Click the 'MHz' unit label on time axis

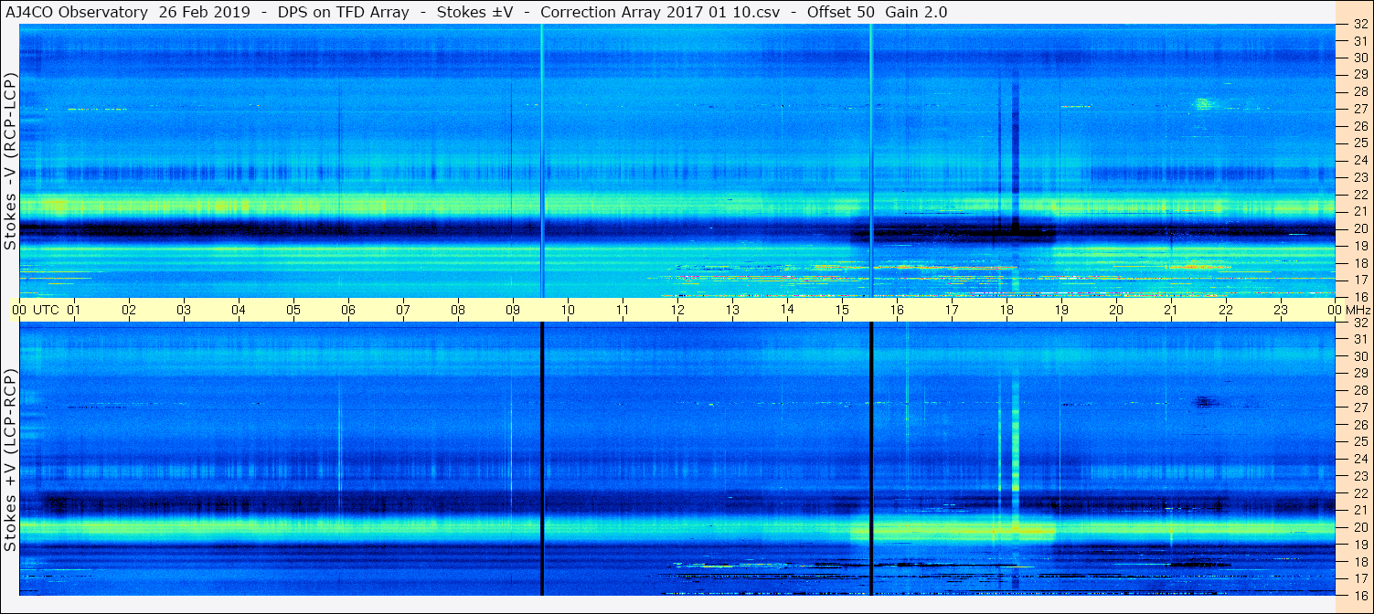(x=1358, y=310)
